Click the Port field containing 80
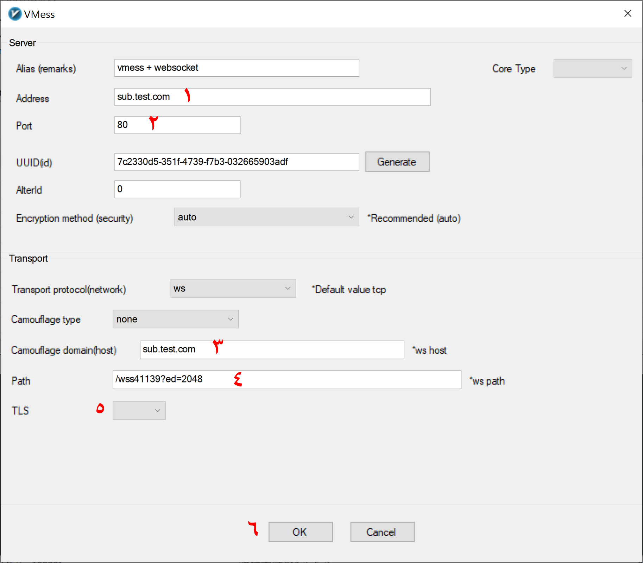This screenshot has height=563, width=643. 177,125
